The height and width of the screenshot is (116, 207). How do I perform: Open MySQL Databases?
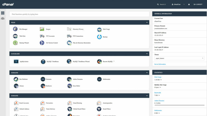point(43,62)
